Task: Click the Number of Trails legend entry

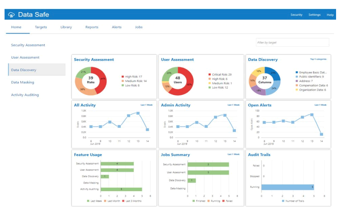Action: pyautogui.click(x=293, y=201)
